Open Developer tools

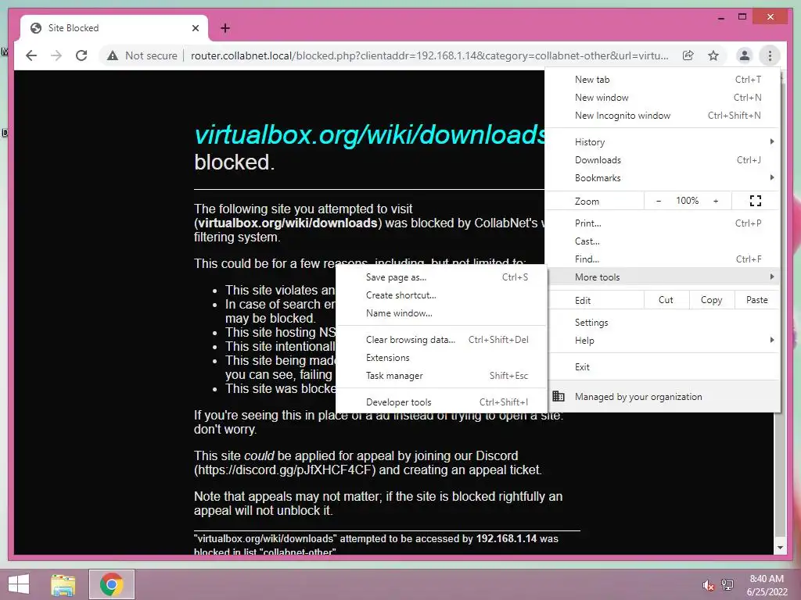[441, 402]
